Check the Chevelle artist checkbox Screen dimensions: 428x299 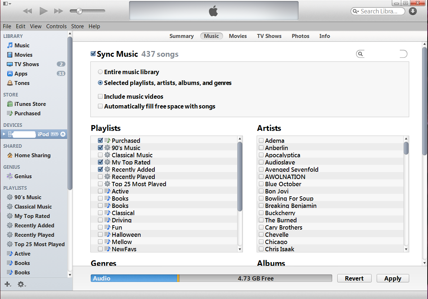click(261, 234)
